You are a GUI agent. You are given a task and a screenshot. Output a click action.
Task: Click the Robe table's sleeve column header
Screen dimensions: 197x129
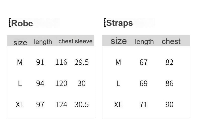tap(84, 41)
